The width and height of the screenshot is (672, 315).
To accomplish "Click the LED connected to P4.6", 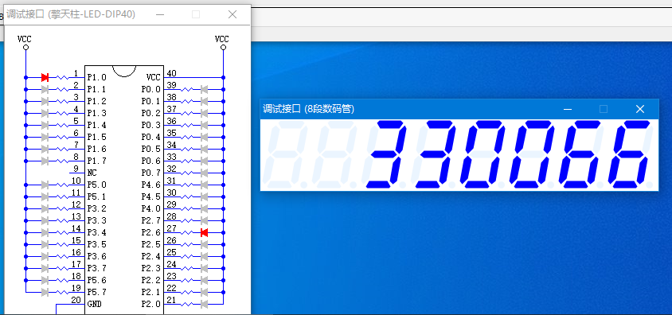I will point(204,185).
